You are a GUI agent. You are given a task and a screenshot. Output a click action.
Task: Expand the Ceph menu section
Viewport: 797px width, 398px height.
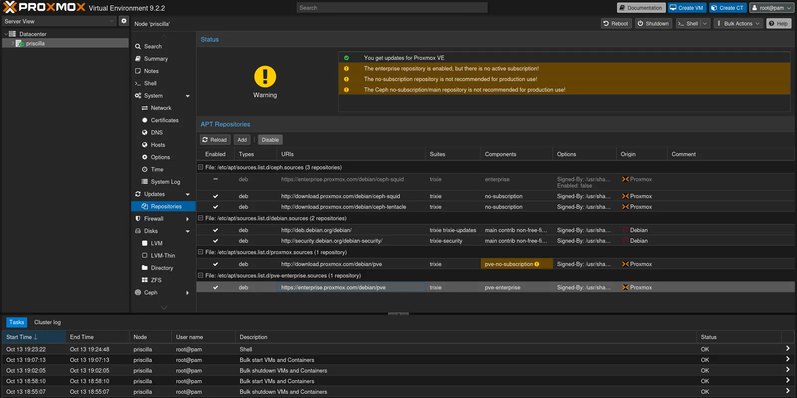click(188, 292)
